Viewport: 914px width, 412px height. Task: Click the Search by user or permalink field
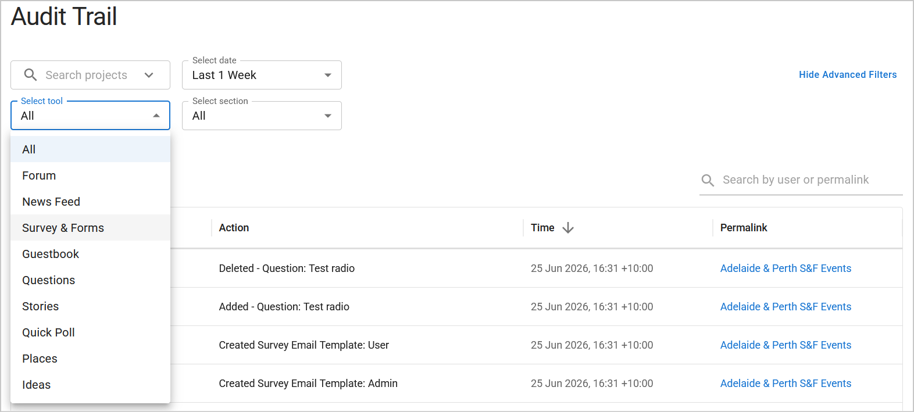(x=801, y=180)
